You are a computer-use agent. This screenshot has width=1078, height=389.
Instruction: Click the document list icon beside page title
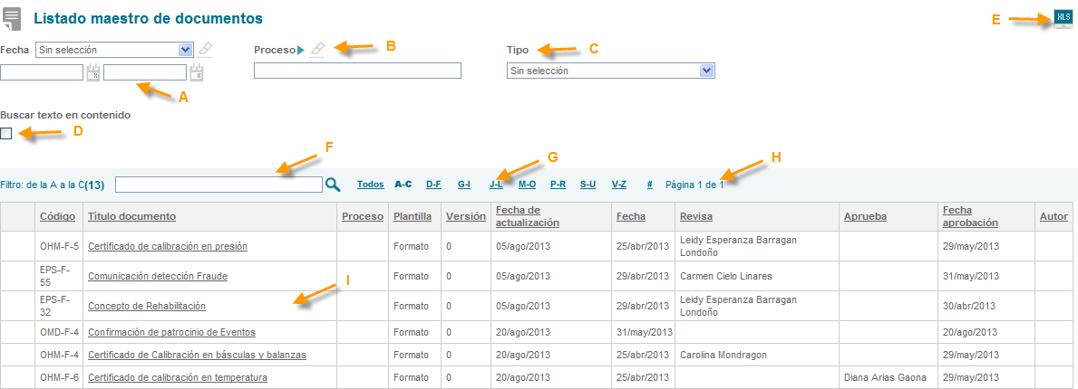tap(12, 19)
